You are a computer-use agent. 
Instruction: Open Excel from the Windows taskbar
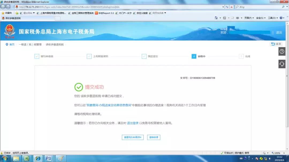coord(26,158)
